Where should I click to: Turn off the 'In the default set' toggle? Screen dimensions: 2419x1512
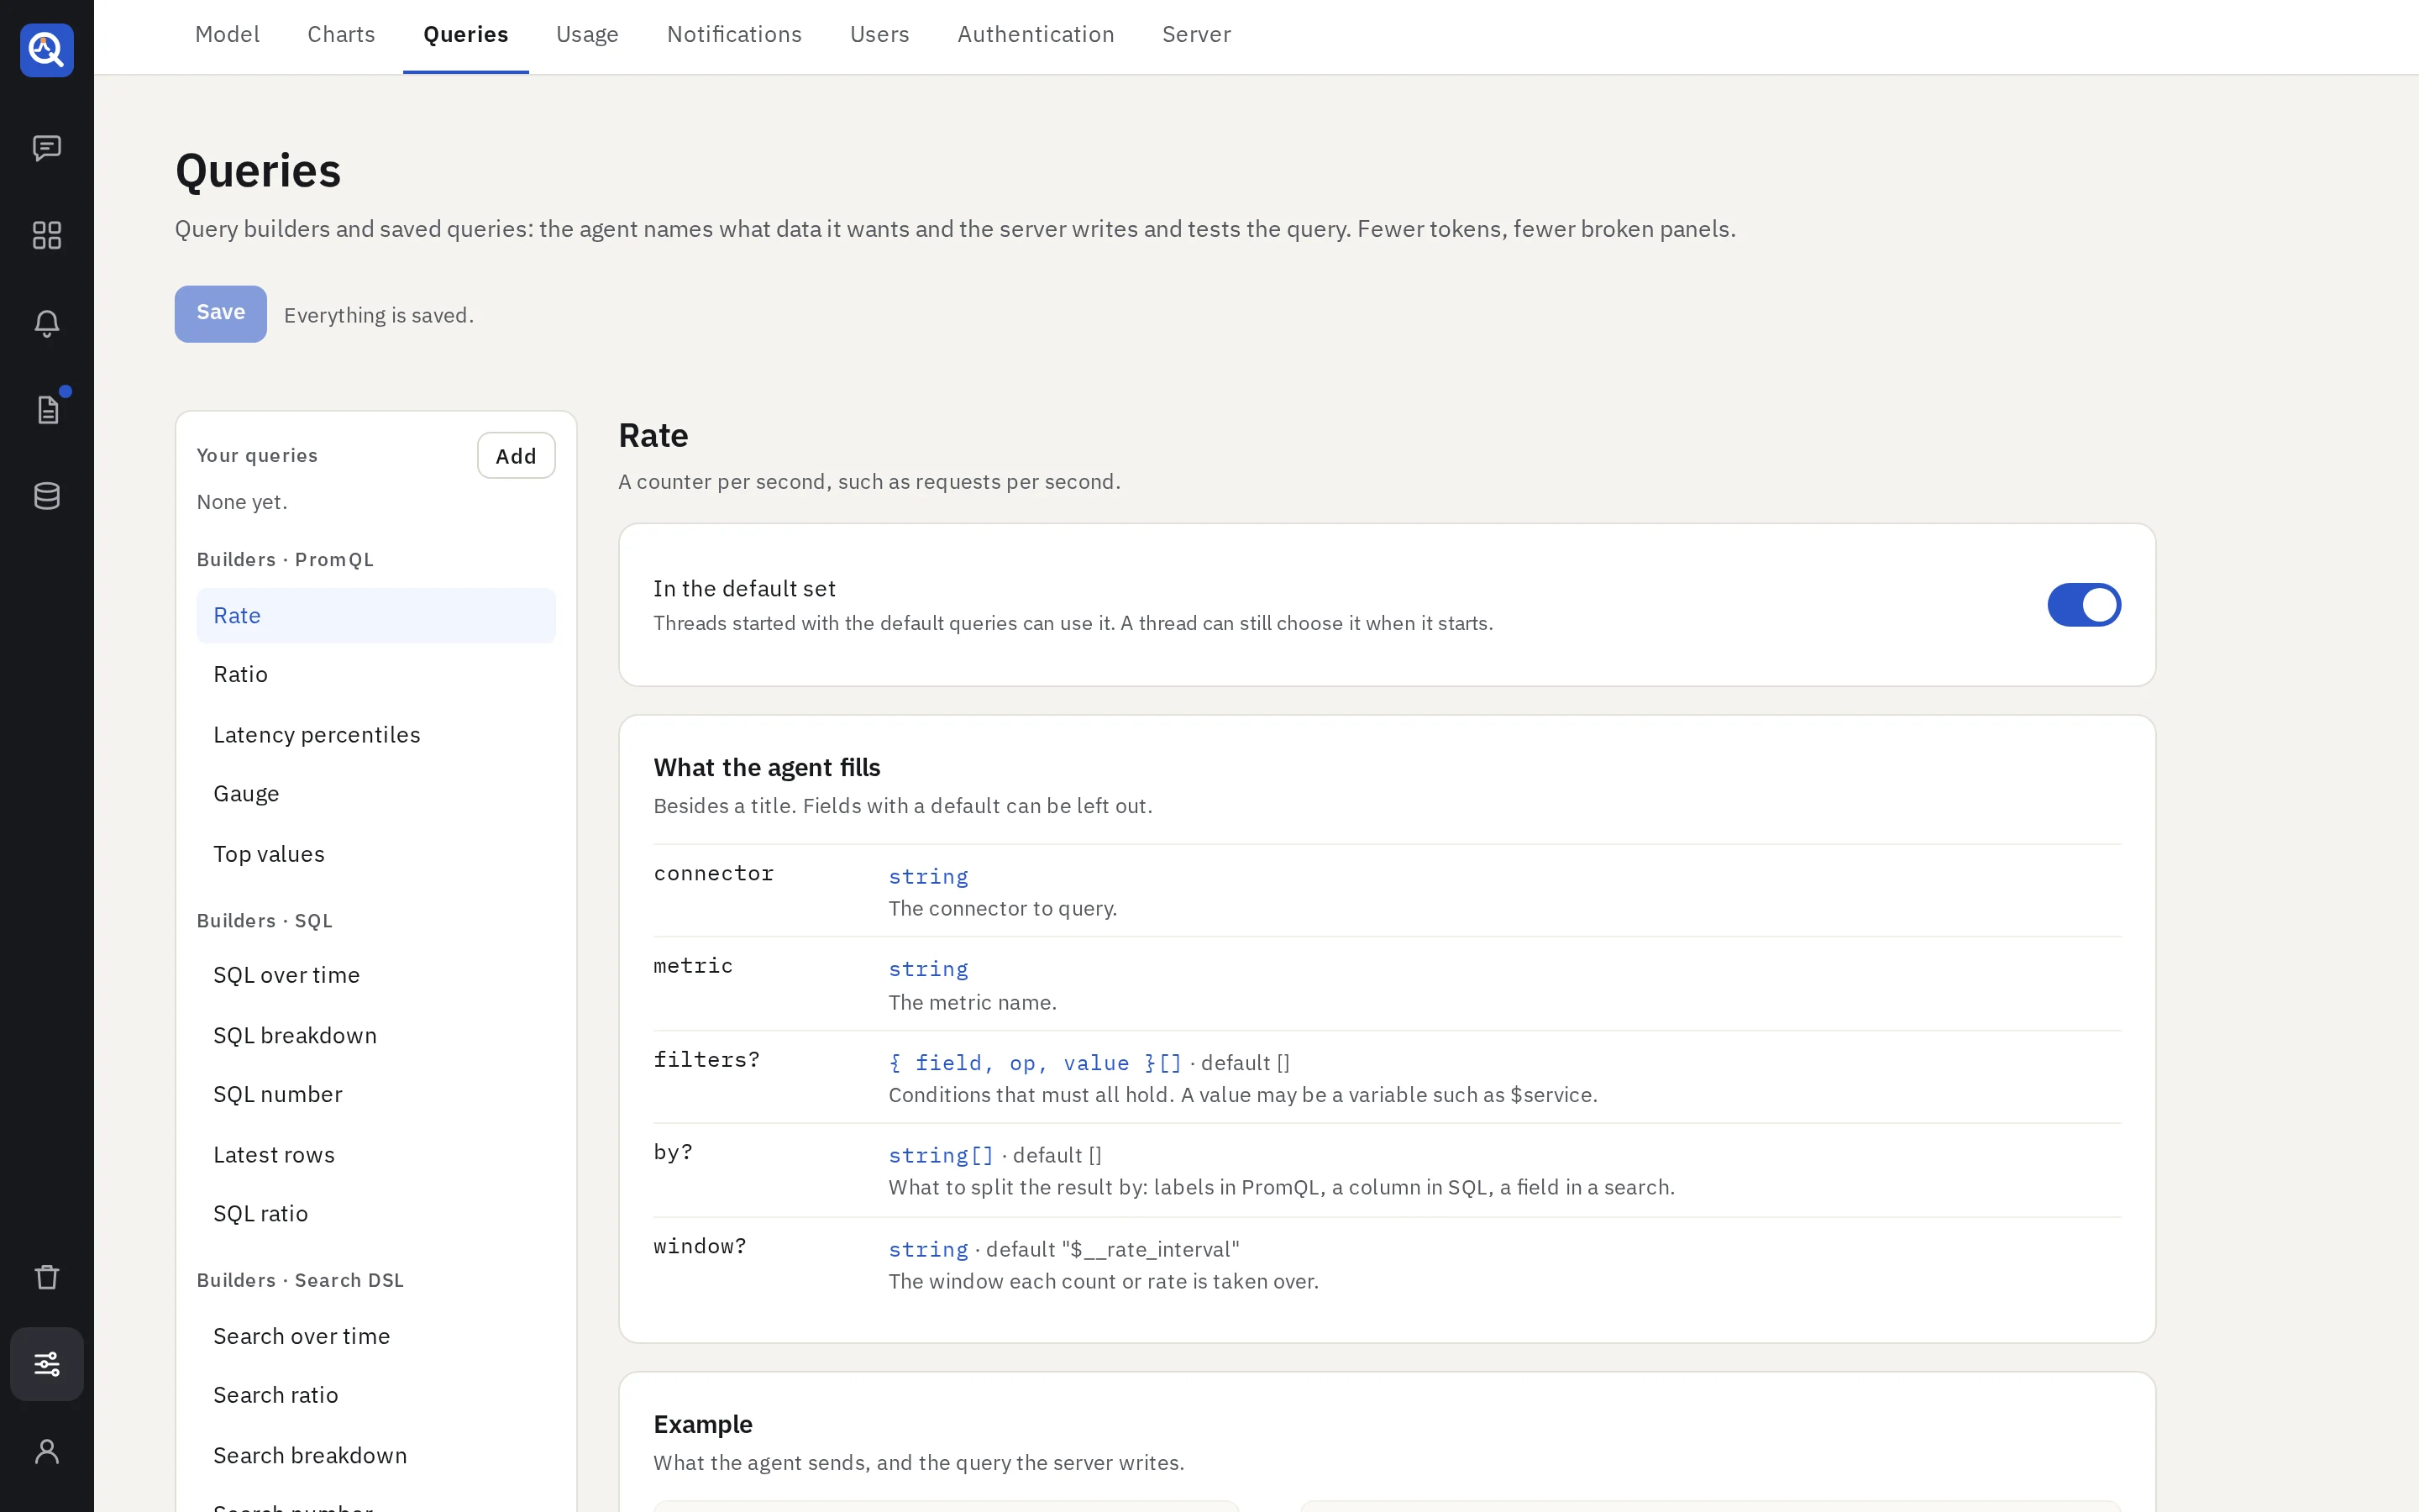click(x=2084, y=605)
